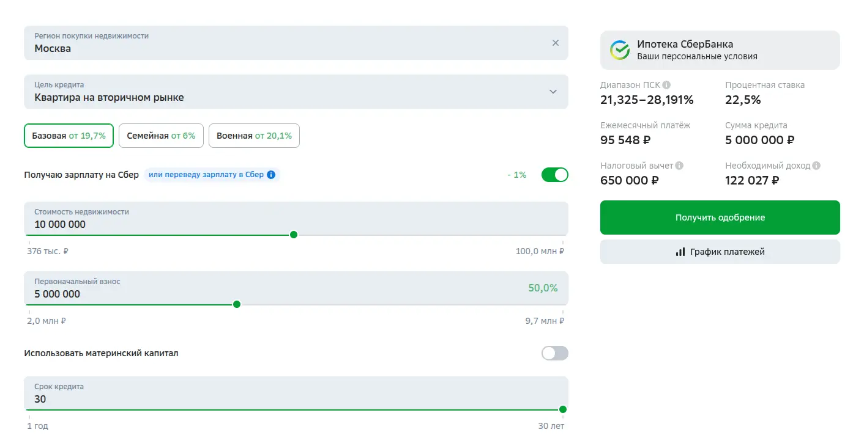Open the Регион покупки недвижимости selector
This screenshot has width=864, height=446.
pos(288,43)
